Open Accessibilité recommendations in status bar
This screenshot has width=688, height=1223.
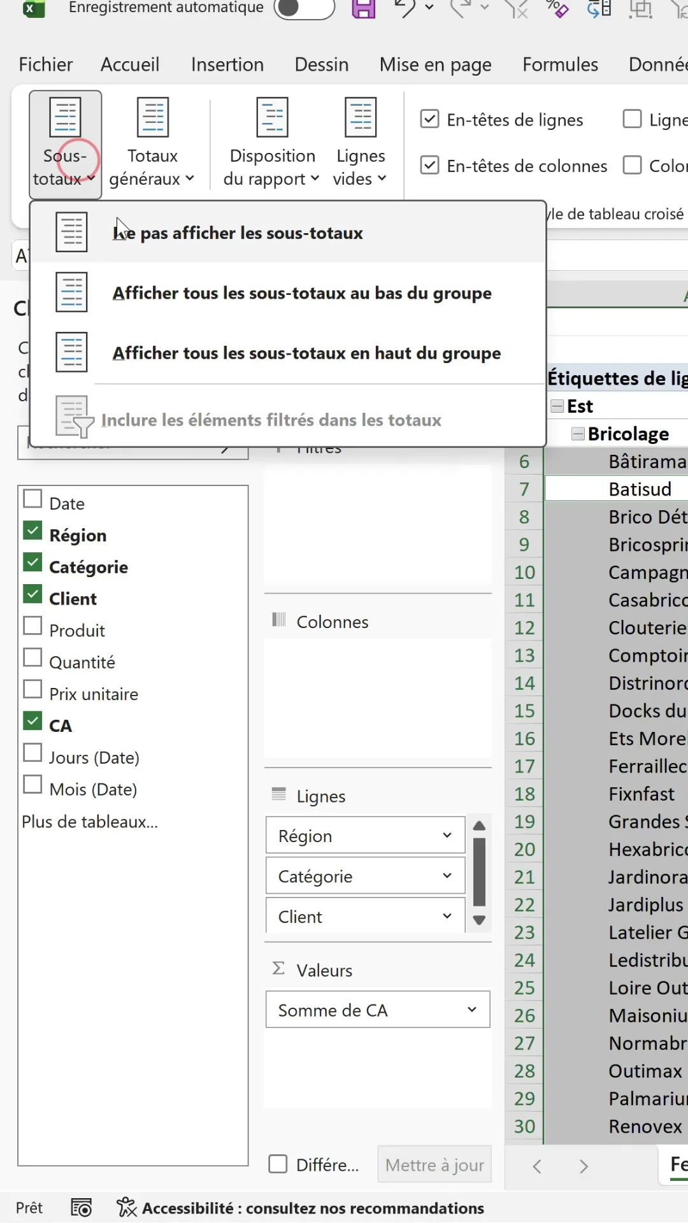click(x=300, y=1208)
